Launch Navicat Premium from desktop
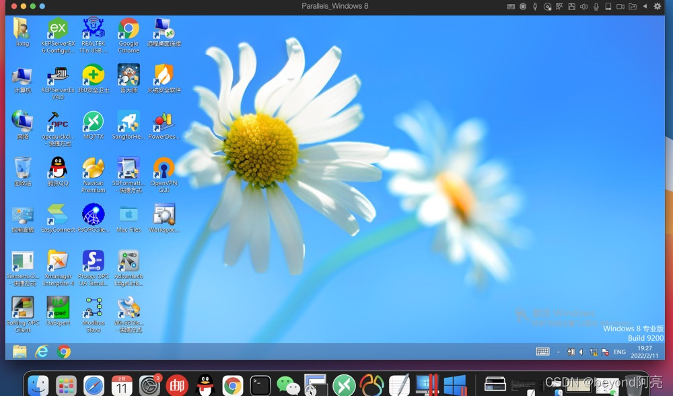Image resolution: width=673 pixels, height=396 pixels. point(93,175)
